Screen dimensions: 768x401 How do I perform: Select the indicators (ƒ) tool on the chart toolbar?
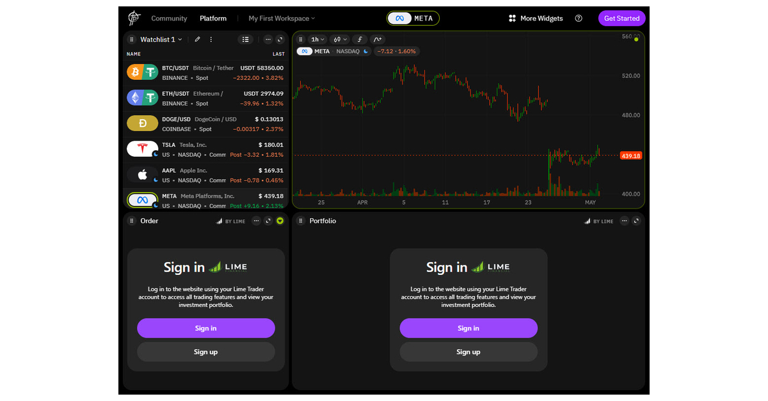click(x=360, y=39)
